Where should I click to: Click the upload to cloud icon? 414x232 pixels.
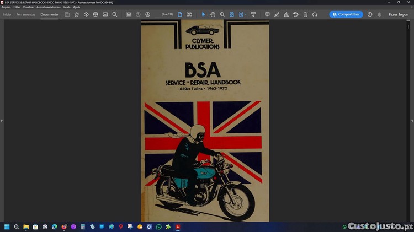pos(86,14)
